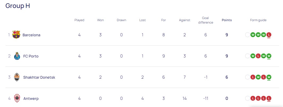
Task: Click the Form guide column header
Action: coord(258,20)
